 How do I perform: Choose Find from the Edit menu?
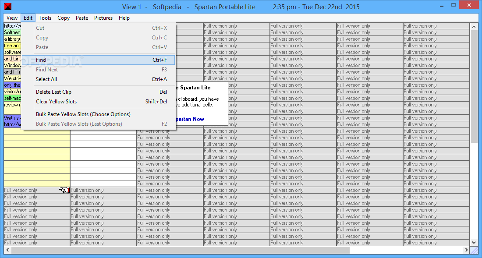tap(98, 60)
